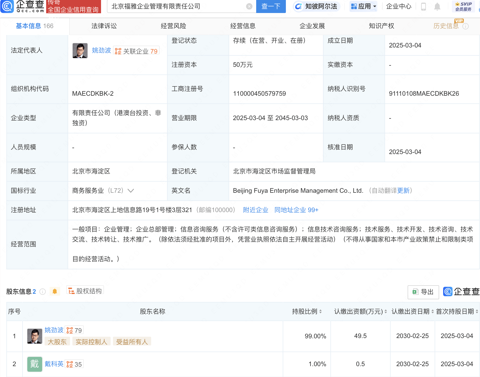Switch to the 知识产权 tab
The image size is (480, 377).
point(382,26)
